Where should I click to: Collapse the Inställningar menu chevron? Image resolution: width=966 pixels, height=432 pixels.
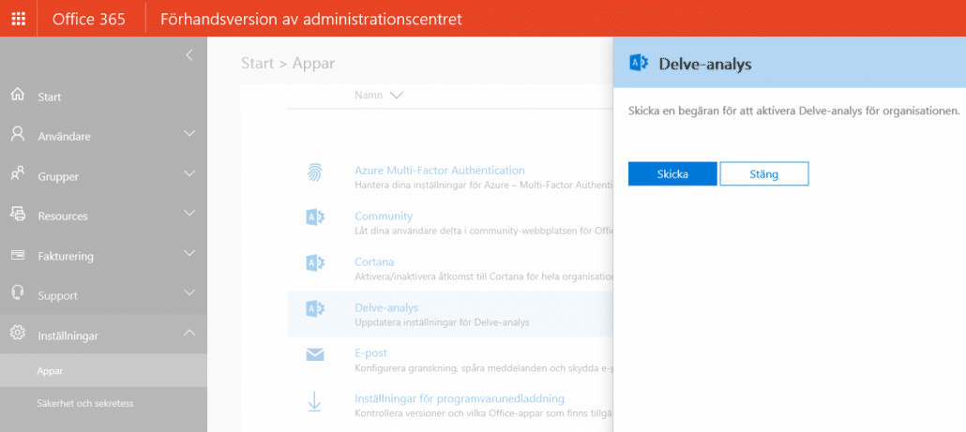point(189,333)
